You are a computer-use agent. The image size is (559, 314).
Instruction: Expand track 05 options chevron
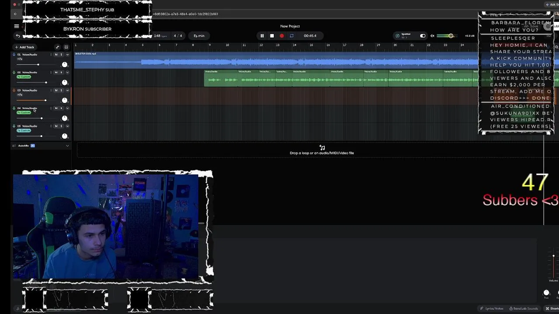click(x=67, y=126)
